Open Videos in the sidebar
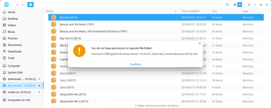 pos(22,25)
